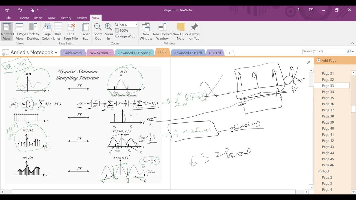Image resolution: width=356 pixels, height=200 pixels.
Task: Open Page 31 in page list
Action: tap(328, 73)
